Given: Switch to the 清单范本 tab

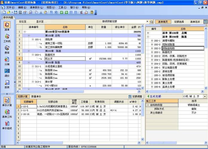Looking at the screenshot, I should tap(195, 22).
